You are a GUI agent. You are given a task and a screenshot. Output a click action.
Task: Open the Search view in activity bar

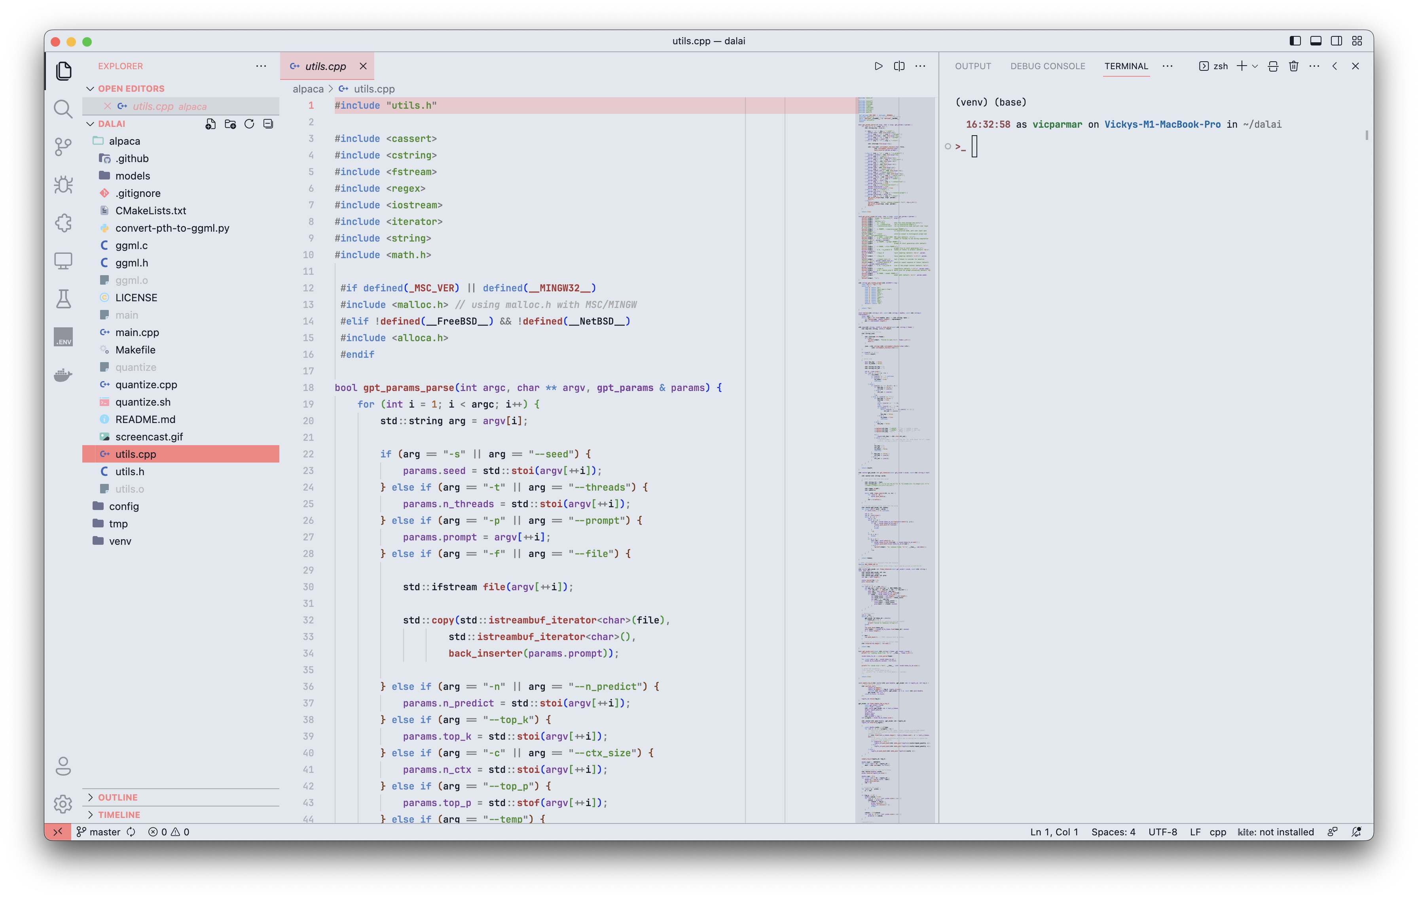pos(63,109)
